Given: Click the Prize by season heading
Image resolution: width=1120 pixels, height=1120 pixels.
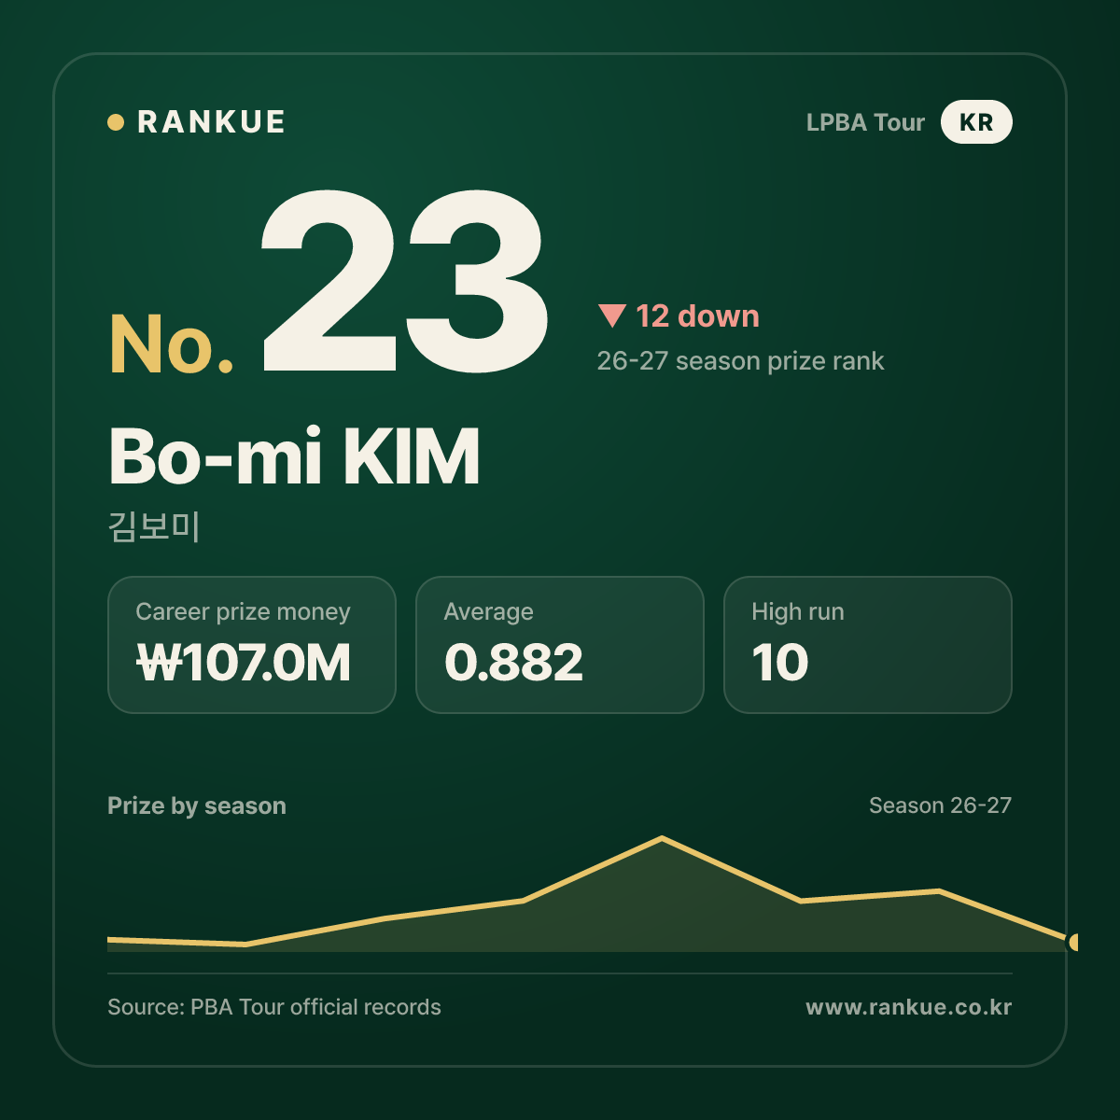Looking at the screenshot, I should [197, 805].
